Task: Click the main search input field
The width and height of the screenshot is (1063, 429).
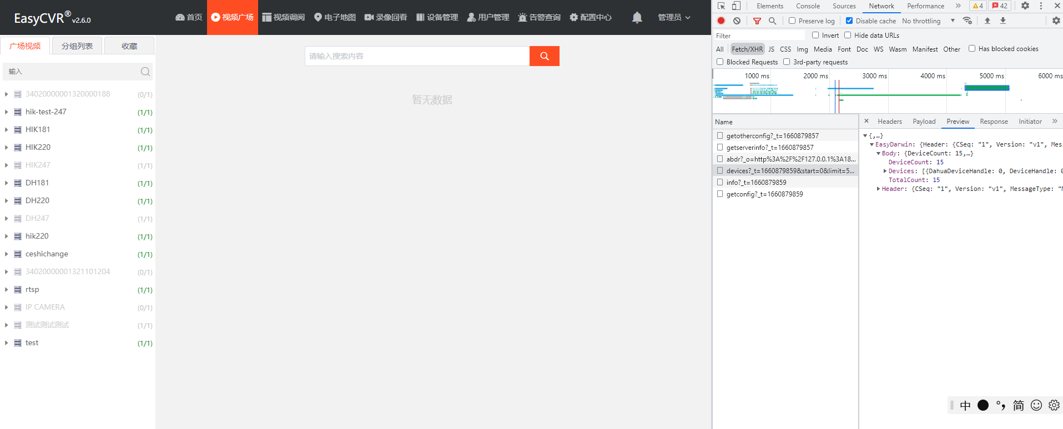Action: point(417,56)
